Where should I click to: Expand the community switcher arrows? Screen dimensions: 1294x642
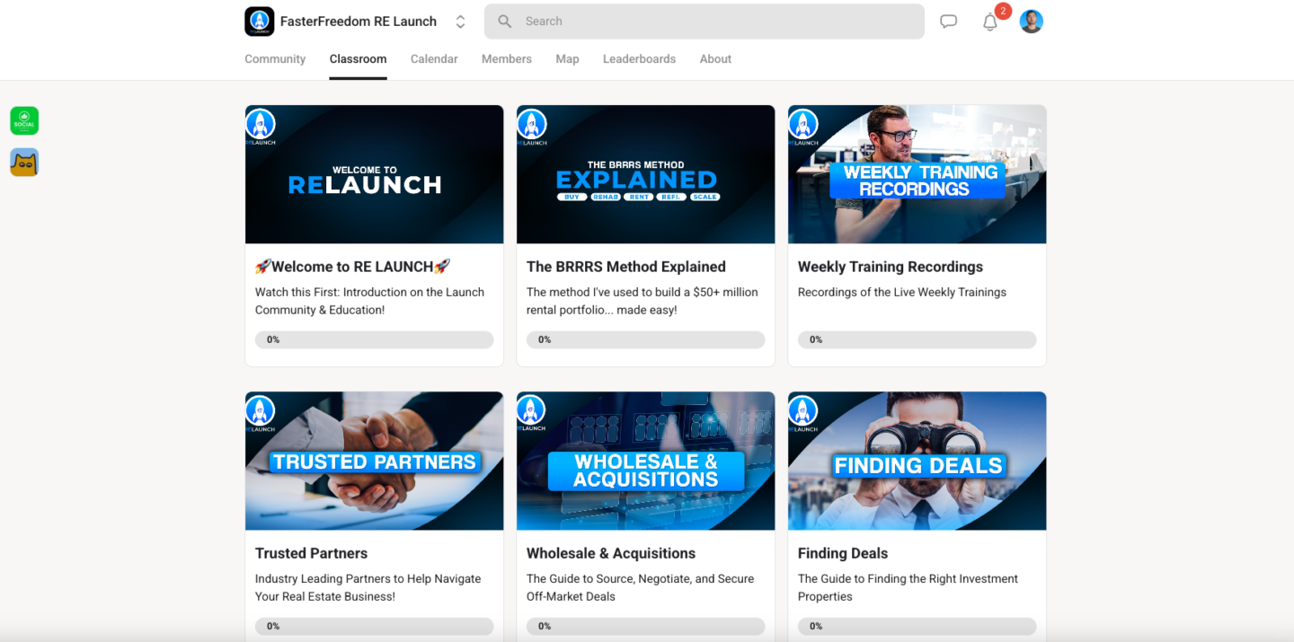(x=460, y=22)
